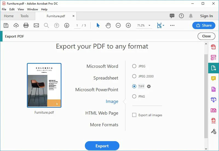Select the JPEG radio button
This screenshot has height=151, width=219.
[x=134, y=66]
